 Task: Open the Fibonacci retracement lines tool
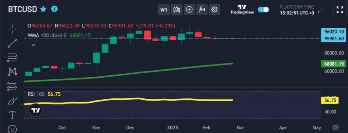[x=12, y=57]
